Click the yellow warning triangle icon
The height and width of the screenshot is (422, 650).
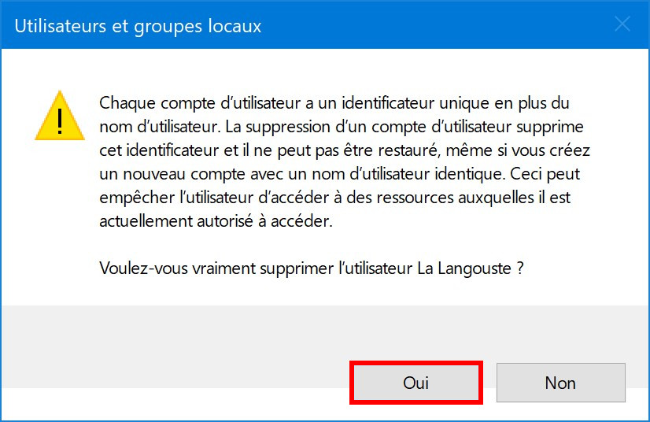[60, 116]
